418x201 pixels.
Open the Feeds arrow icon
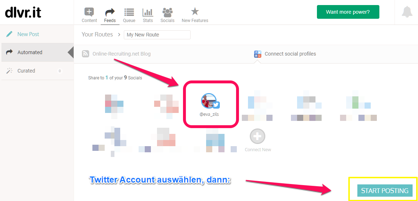pyautogui.click(x=110, y=12)
